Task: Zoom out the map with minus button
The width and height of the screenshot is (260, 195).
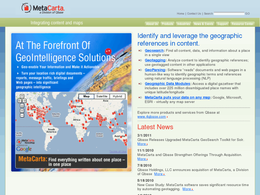Action: [22, 115]
